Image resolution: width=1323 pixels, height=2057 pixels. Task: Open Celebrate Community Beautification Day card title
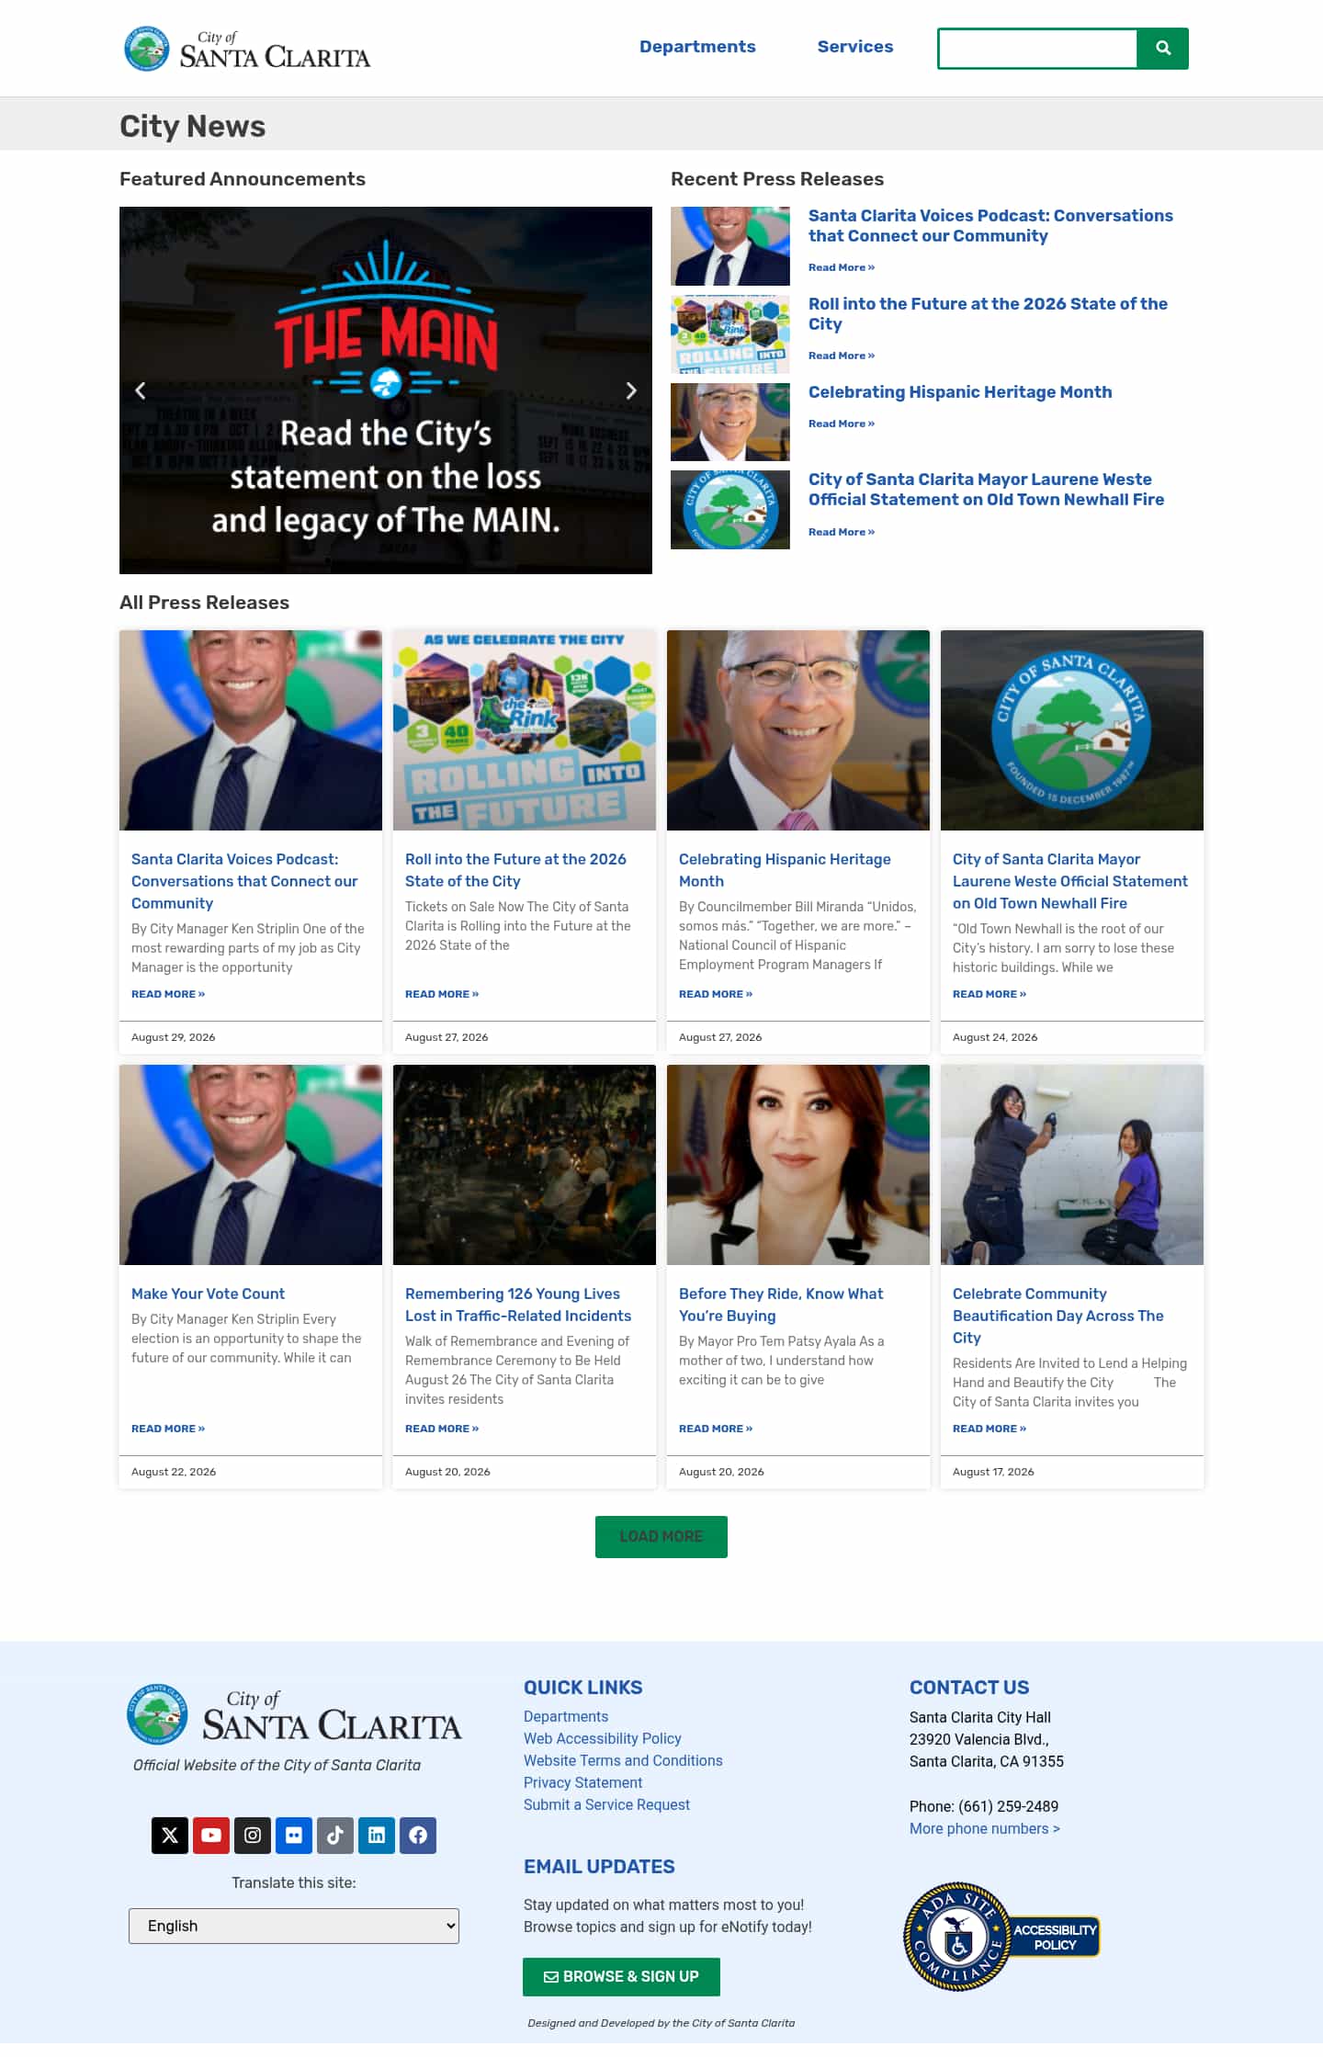(1058, 1316)
